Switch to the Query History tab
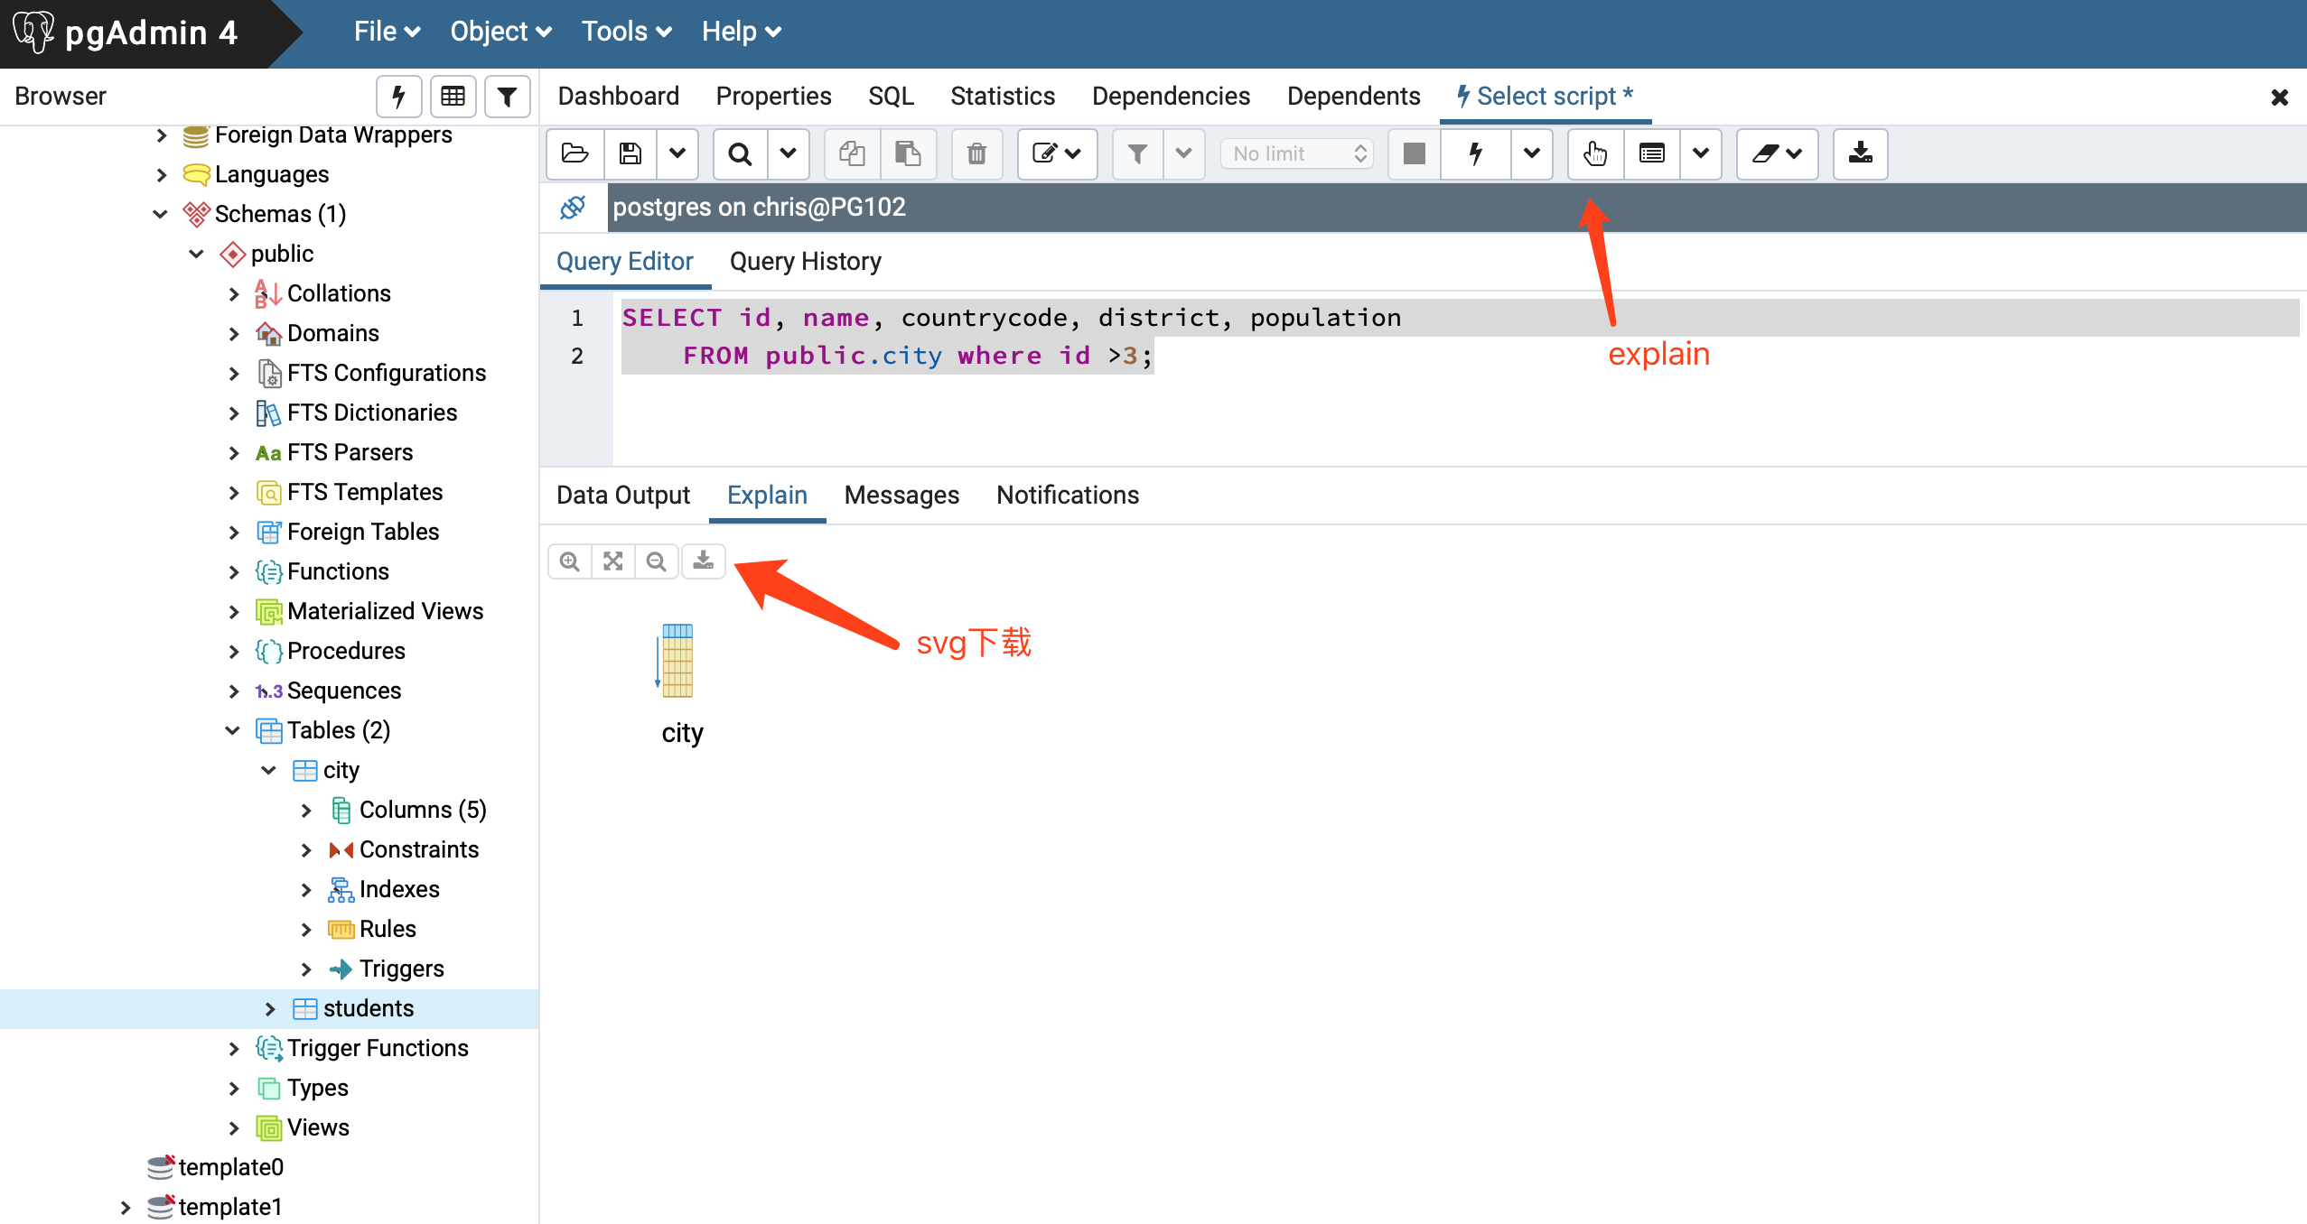The width and height of the screenshot is (2307, 1224). (x=805, y=262)
